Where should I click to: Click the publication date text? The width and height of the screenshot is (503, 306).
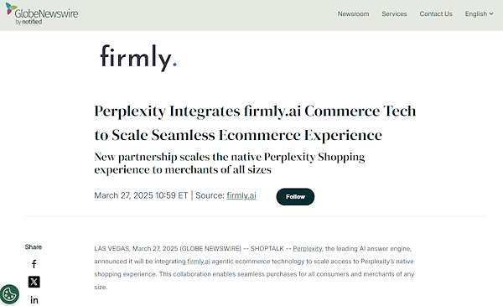141,195
